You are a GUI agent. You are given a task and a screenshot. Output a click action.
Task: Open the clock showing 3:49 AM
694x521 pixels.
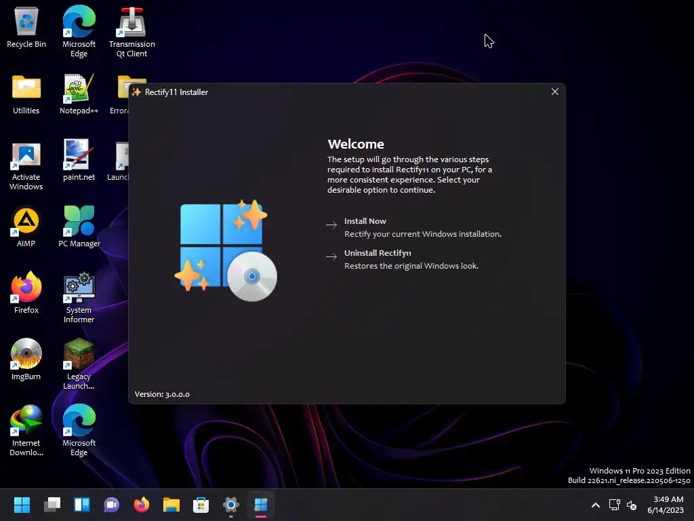[x=666, y=505]
